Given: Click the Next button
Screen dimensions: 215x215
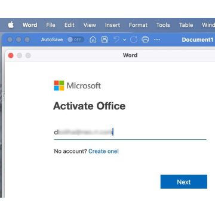Looking at the screenshot, I should point(184,182).
